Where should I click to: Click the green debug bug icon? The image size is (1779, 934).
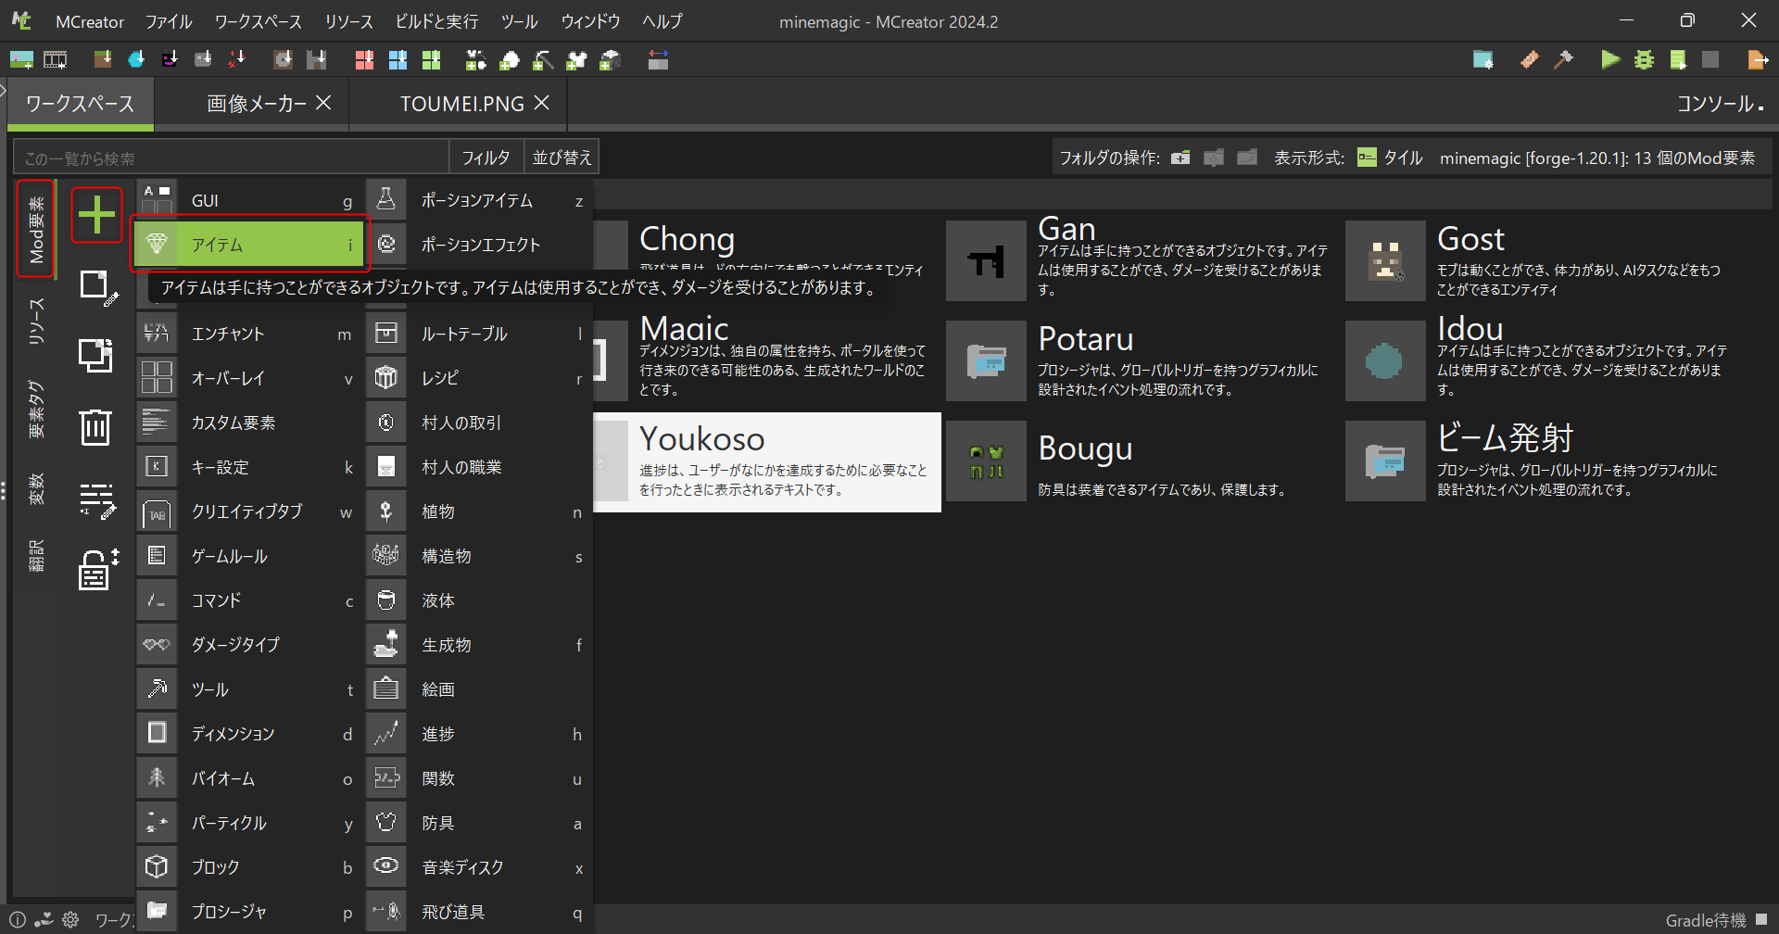pos(1644,60)
